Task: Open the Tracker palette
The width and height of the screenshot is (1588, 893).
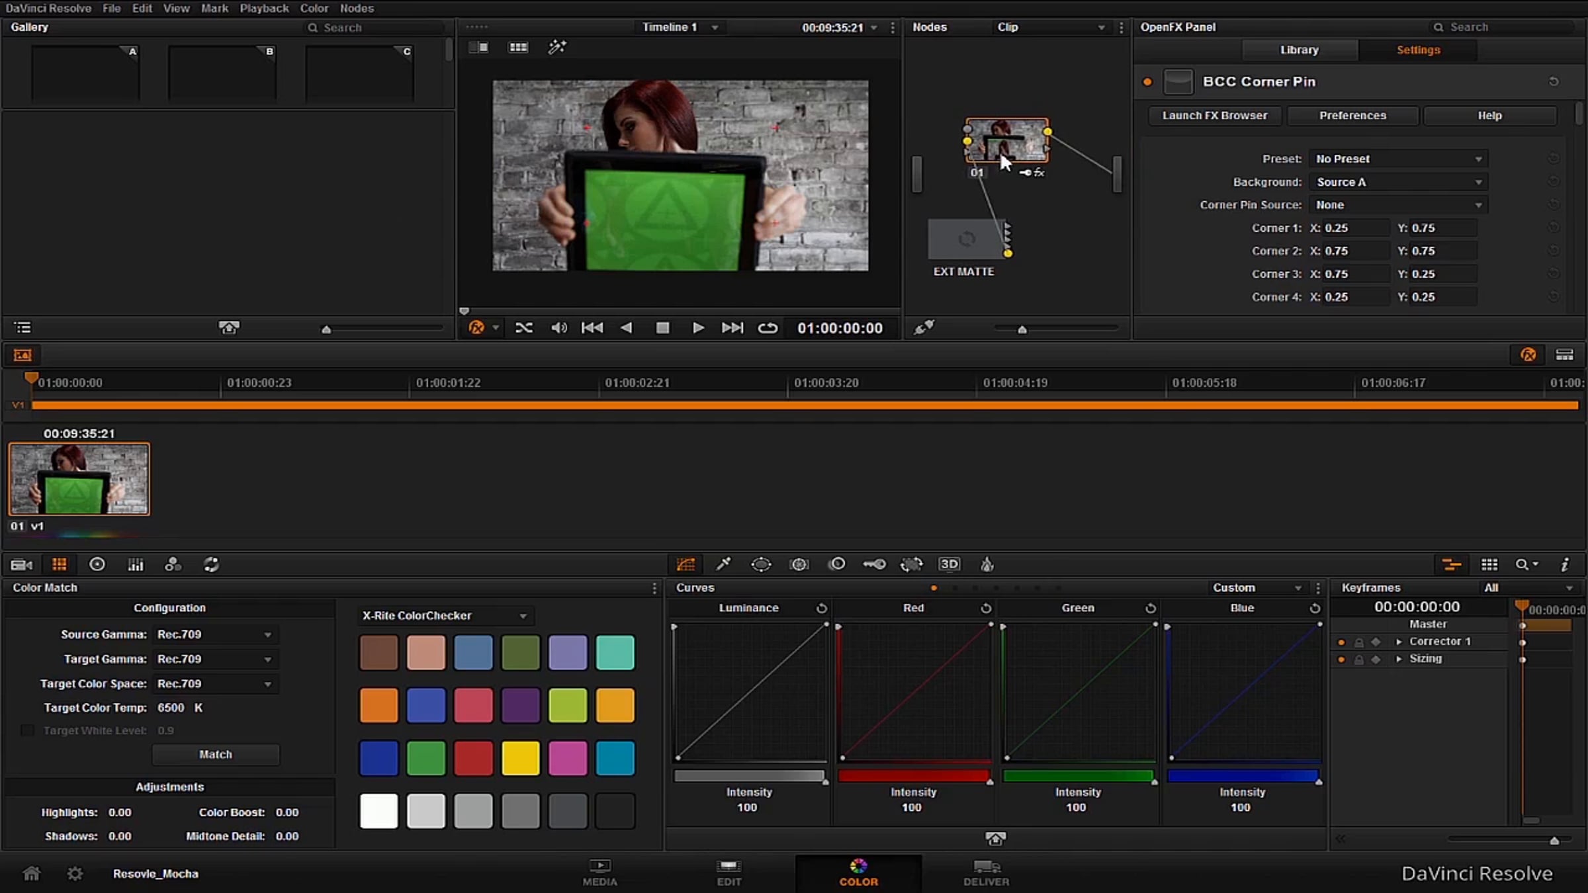Action: 799,564
